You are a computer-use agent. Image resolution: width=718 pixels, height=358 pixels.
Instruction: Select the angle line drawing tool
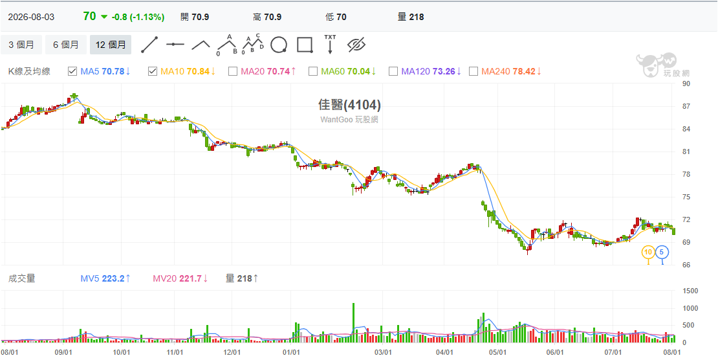click(x=201, y=45)
